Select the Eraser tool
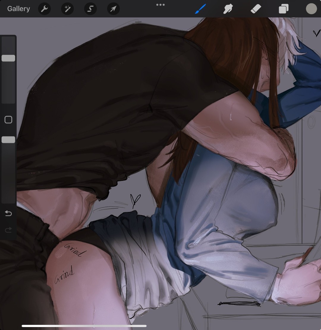The height and width of the screenshot is (330, 321). coord(256,9)
